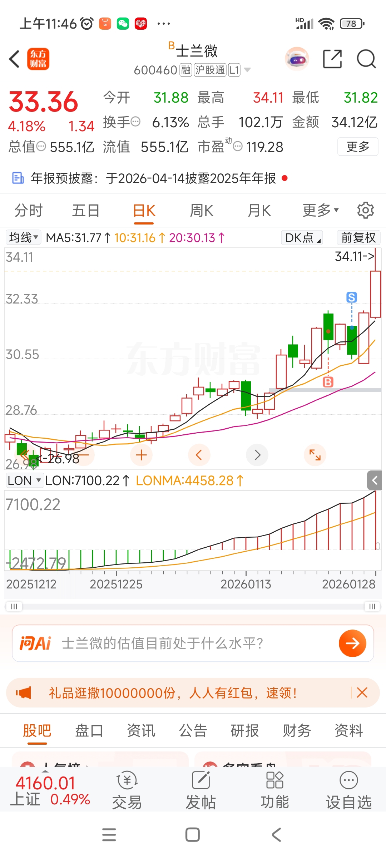Open 资料 tab
The height and width of the screenshot is (858, 386).
[349, 730]
